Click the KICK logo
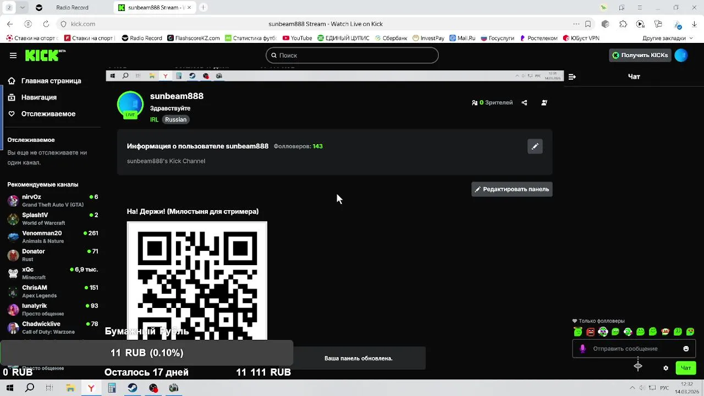Screen dimensions: 704x396 click(x=45, y=55)
